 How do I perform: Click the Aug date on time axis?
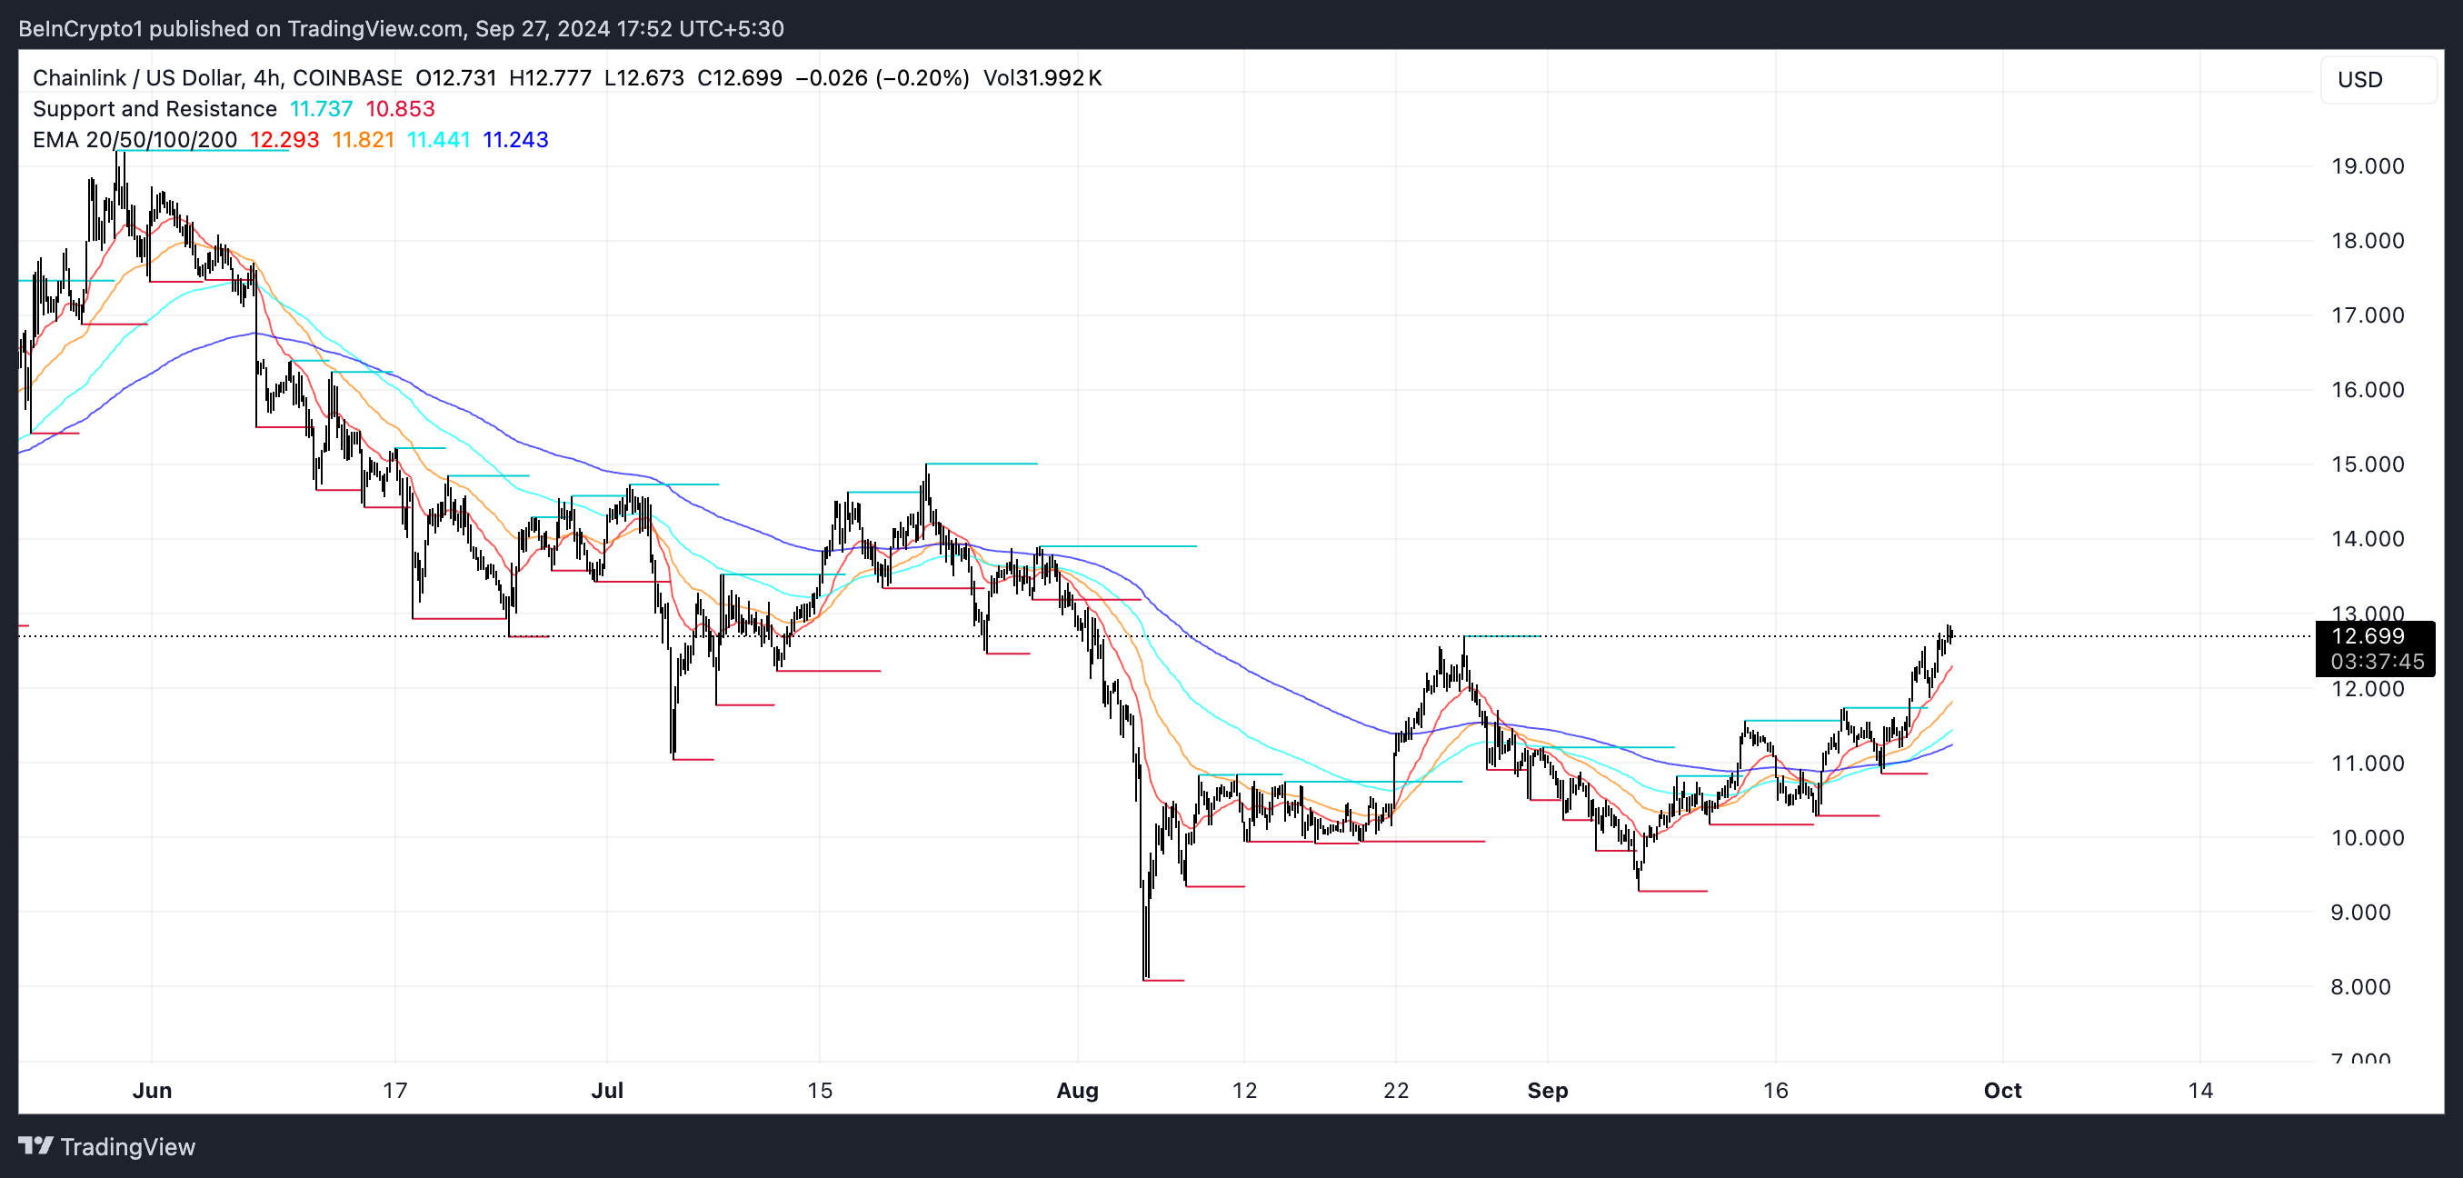click(x=1077, y=1090)
